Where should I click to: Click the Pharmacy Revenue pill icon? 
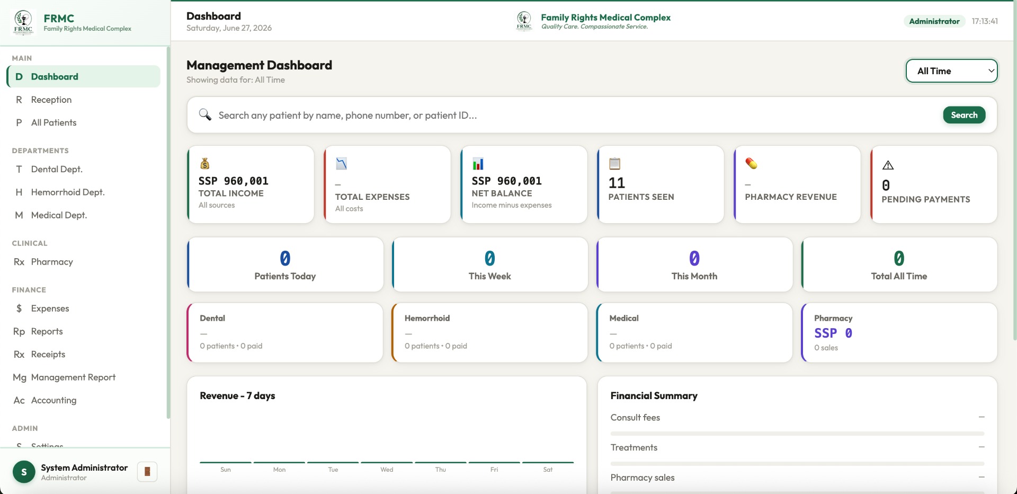[x=751, y=163]
